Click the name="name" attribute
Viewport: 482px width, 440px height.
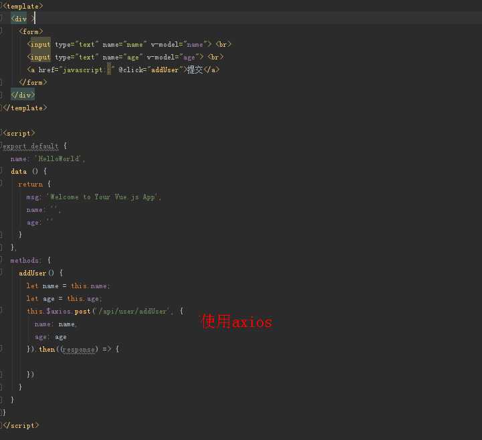[x=124, y=45]
